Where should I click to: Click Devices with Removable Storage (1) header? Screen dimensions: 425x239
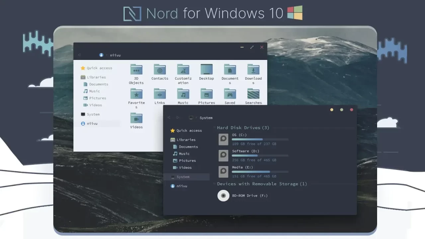pyautogui.click(x=262, y=184)
